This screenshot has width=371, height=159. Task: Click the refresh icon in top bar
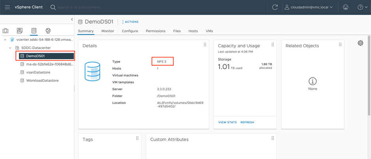[275, 7]
